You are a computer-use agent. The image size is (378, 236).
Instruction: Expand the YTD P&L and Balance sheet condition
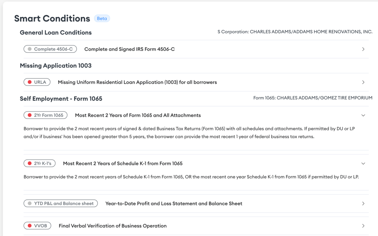[363, 203]
